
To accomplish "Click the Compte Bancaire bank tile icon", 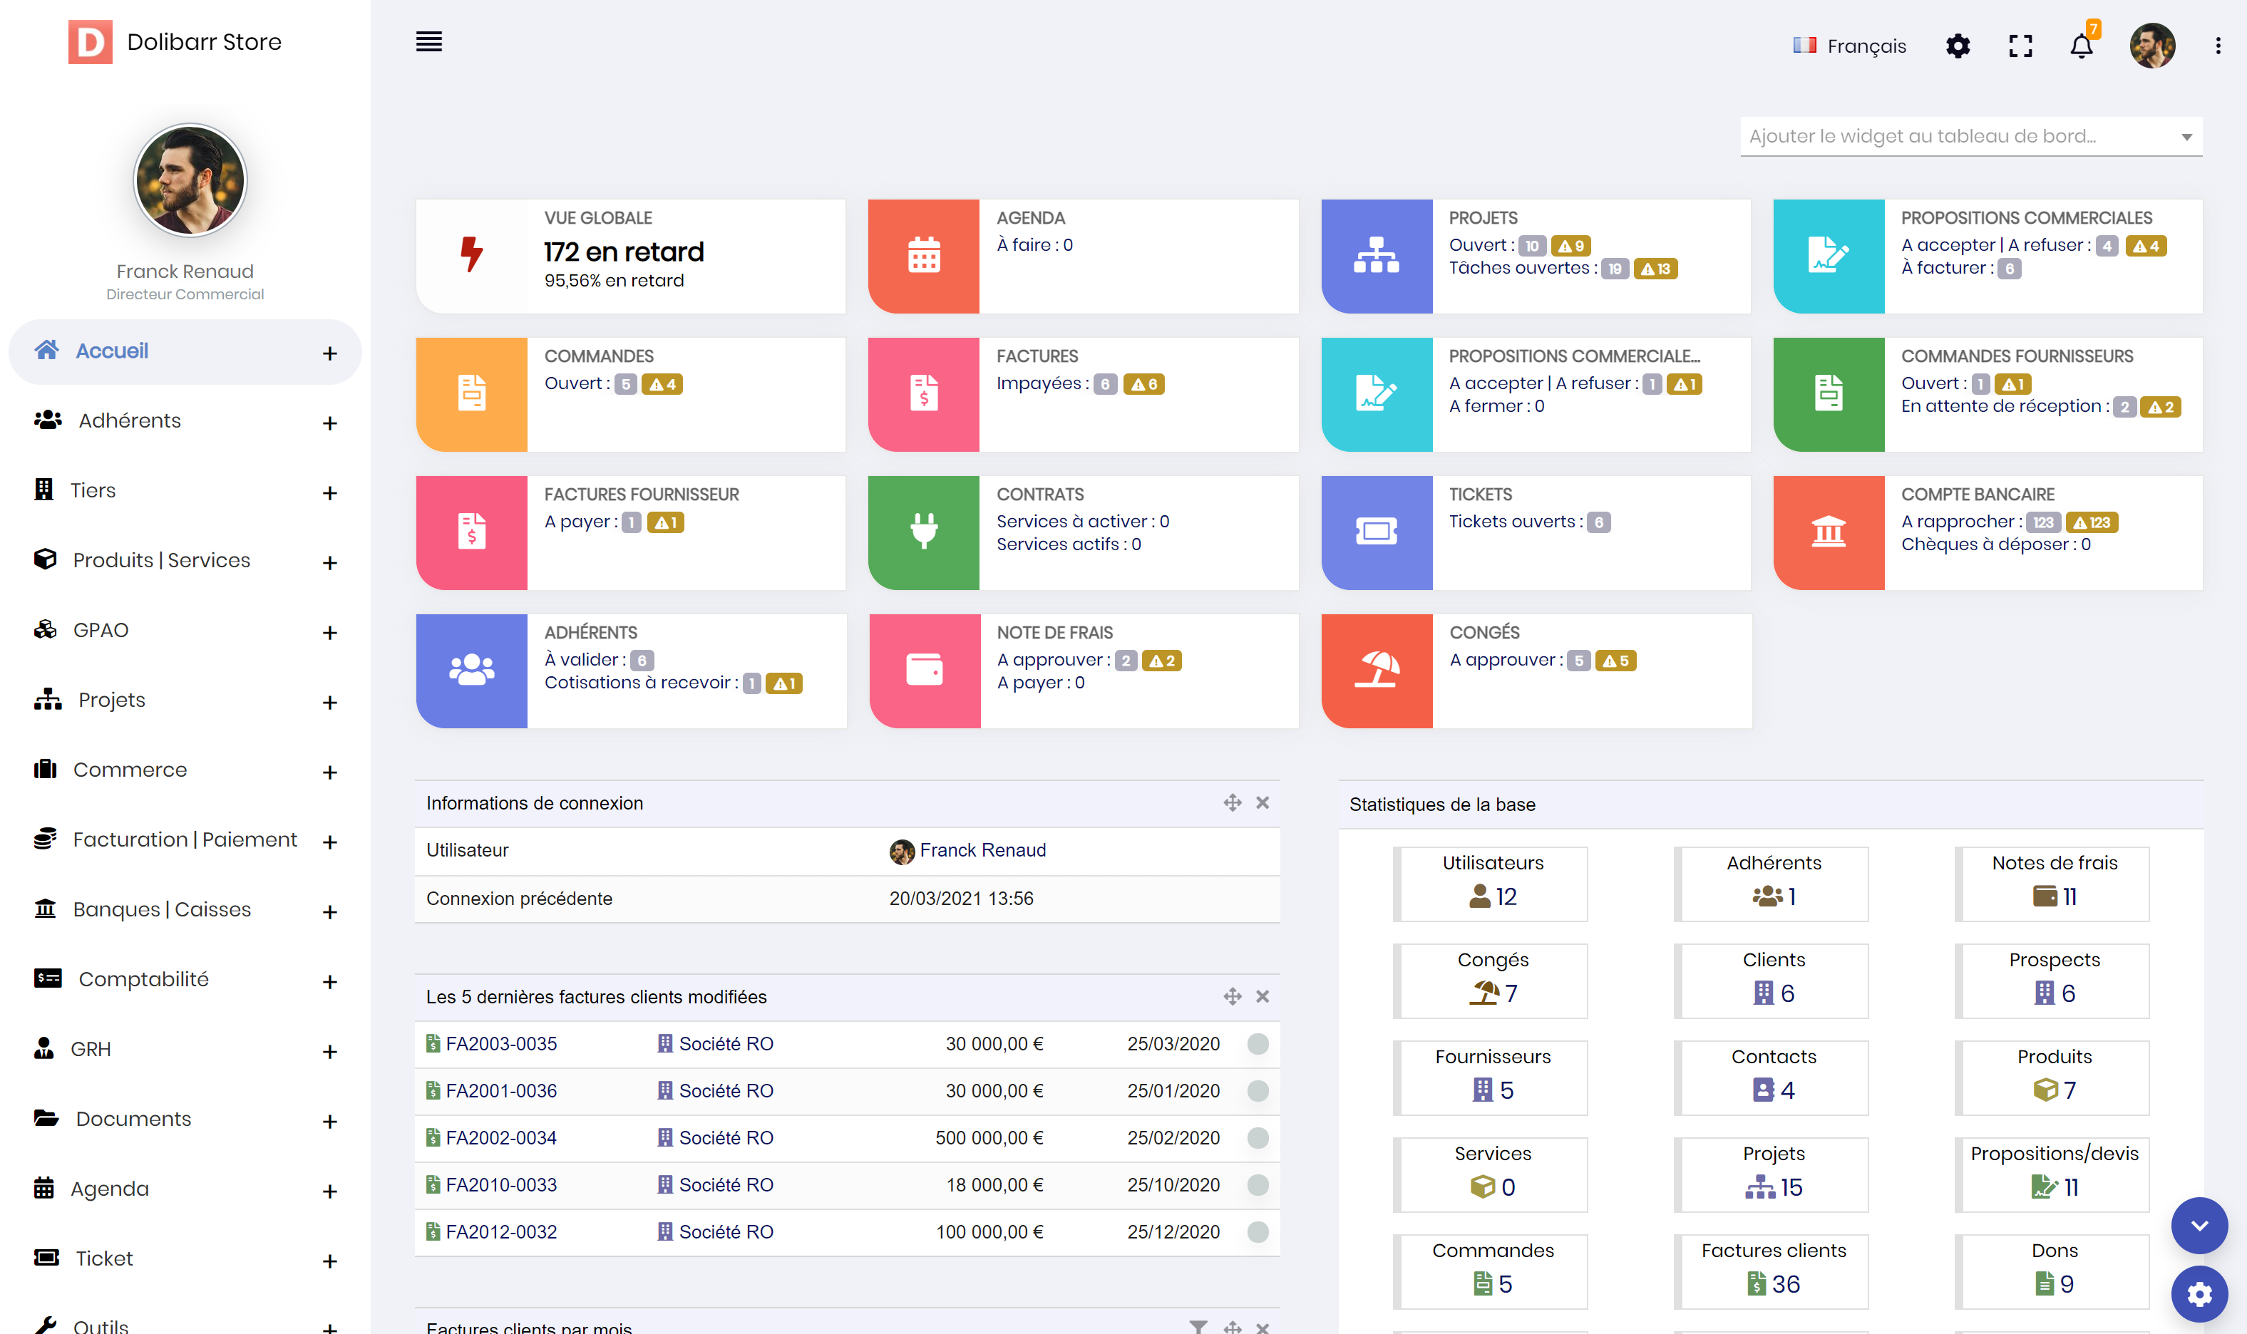I will tap(1828, 532).
